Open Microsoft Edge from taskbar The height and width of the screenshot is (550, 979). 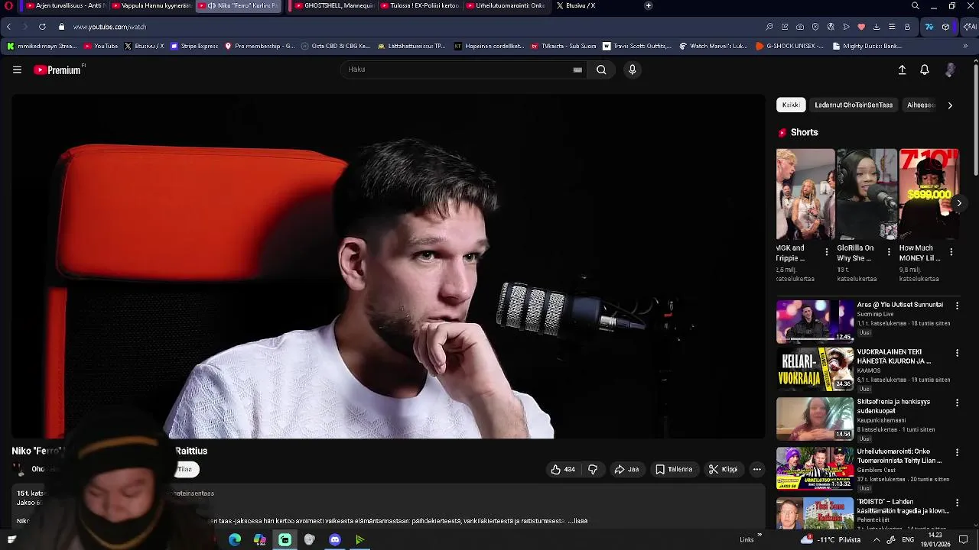click(x=235, y=539)
